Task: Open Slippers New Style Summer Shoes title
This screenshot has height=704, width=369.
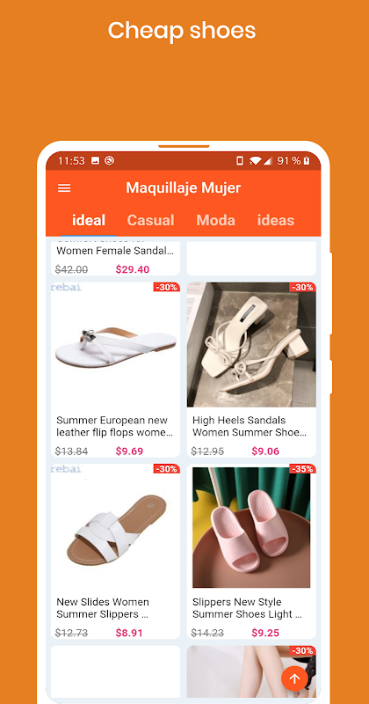Action: (x=248, y=608)
